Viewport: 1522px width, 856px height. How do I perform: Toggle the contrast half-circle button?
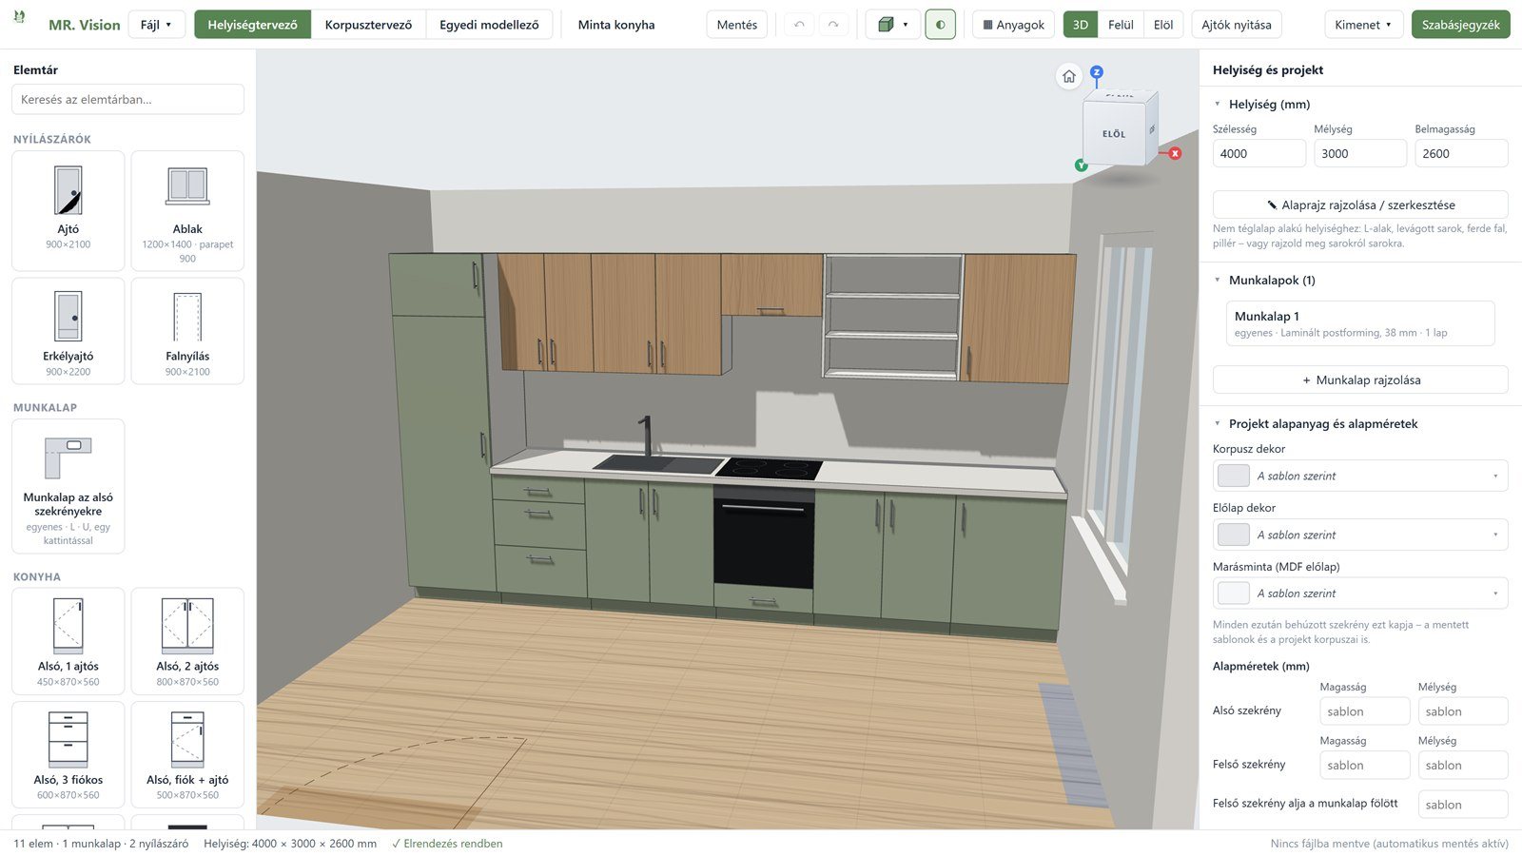click(x=940, y=25)
